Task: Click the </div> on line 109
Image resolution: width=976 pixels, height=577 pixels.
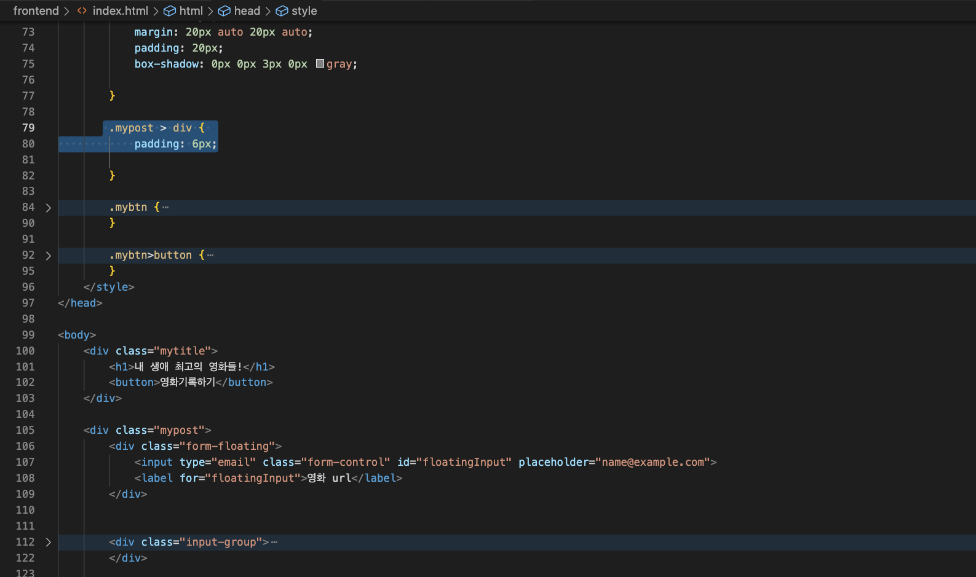Action: pyautogui.click(x=128, y=494)
